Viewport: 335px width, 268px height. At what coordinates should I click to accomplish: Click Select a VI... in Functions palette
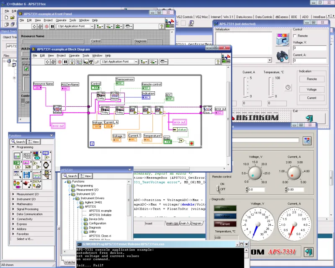click(x=25, y=239)
